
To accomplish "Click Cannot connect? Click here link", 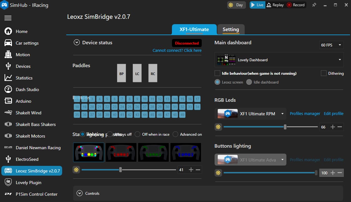I will point(177,50).
